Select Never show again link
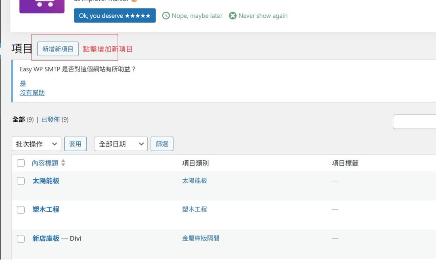436x272 pixels. (x=263, y=16)
